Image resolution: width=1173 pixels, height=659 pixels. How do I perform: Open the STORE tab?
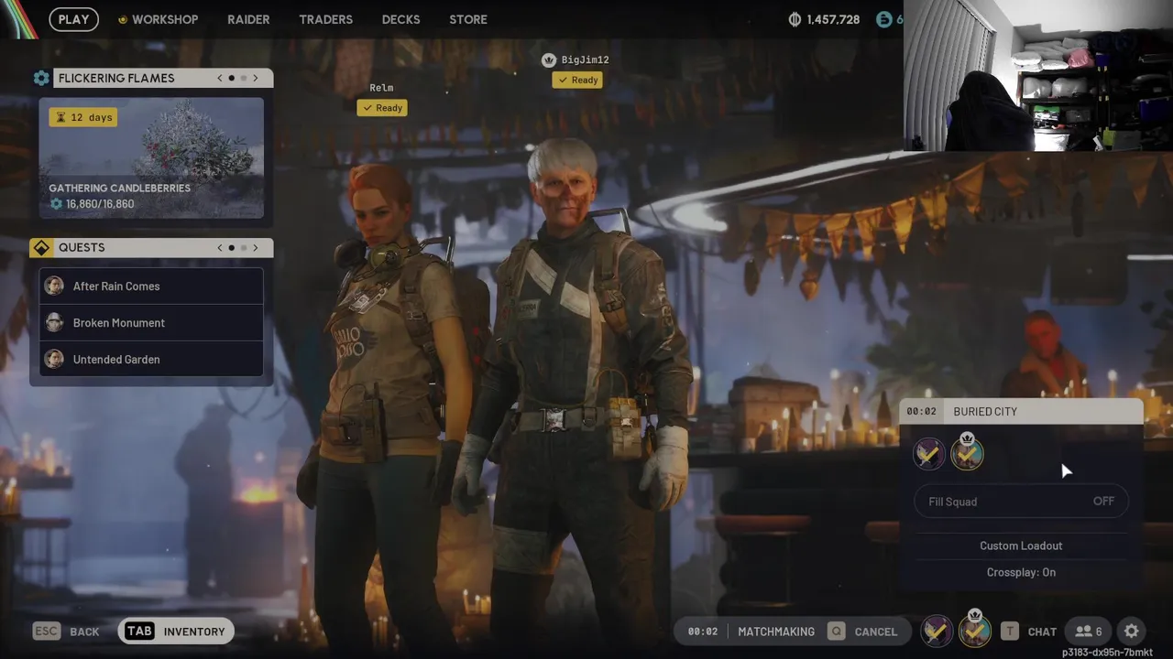(x=468, y=19)
